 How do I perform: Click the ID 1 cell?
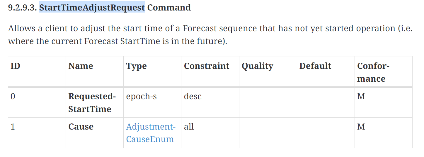(13, 127)
